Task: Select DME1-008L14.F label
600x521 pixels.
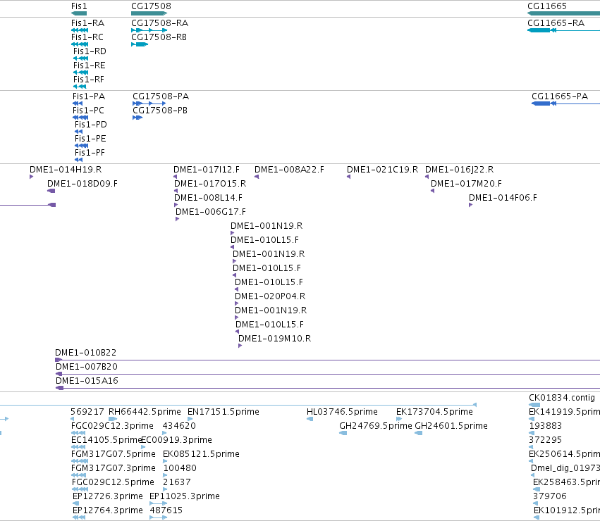Action: (x=208, y=198)
